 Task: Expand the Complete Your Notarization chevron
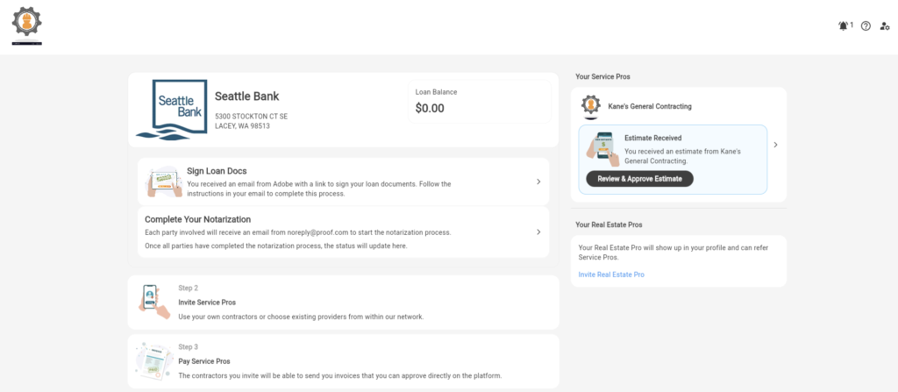538,232
